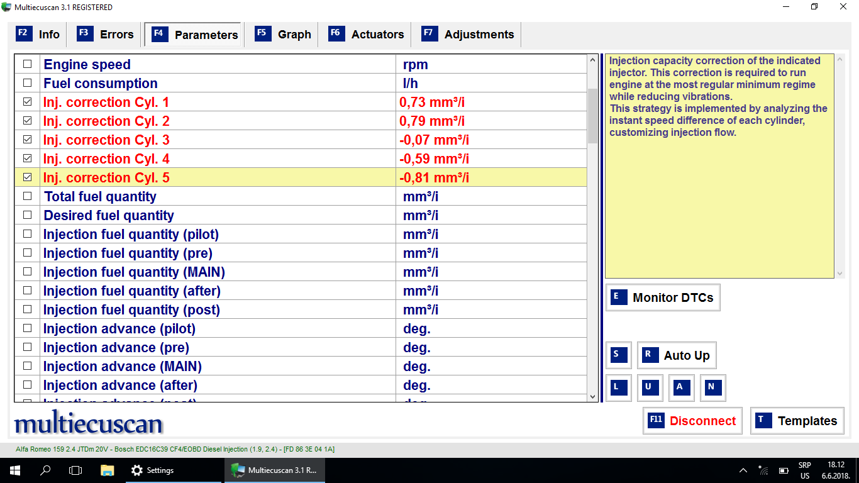
Task: Show hidden system tray icons
Action: [743, 470]
